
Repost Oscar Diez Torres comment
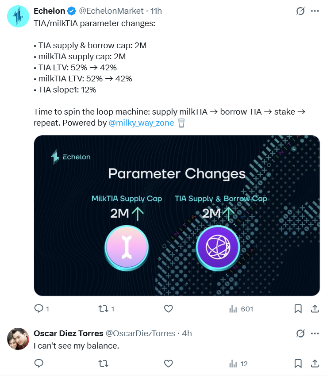104,364
